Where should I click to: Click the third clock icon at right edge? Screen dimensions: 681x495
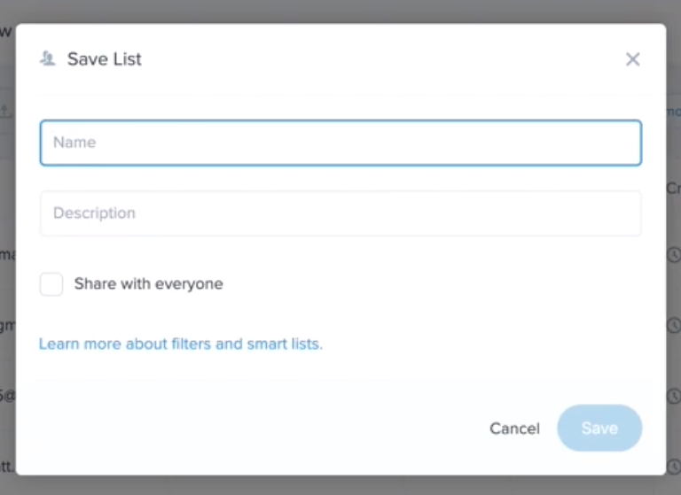click(x=673, y=395)
